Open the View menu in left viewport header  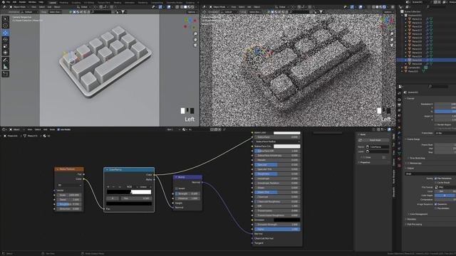[34, 7]
